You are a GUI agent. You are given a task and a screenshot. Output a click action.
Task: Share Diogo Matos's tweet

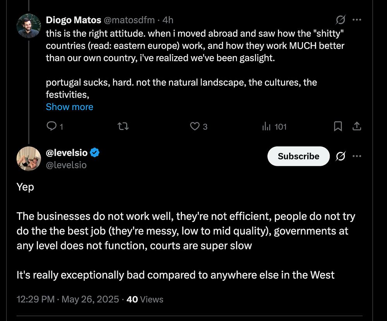357,126
